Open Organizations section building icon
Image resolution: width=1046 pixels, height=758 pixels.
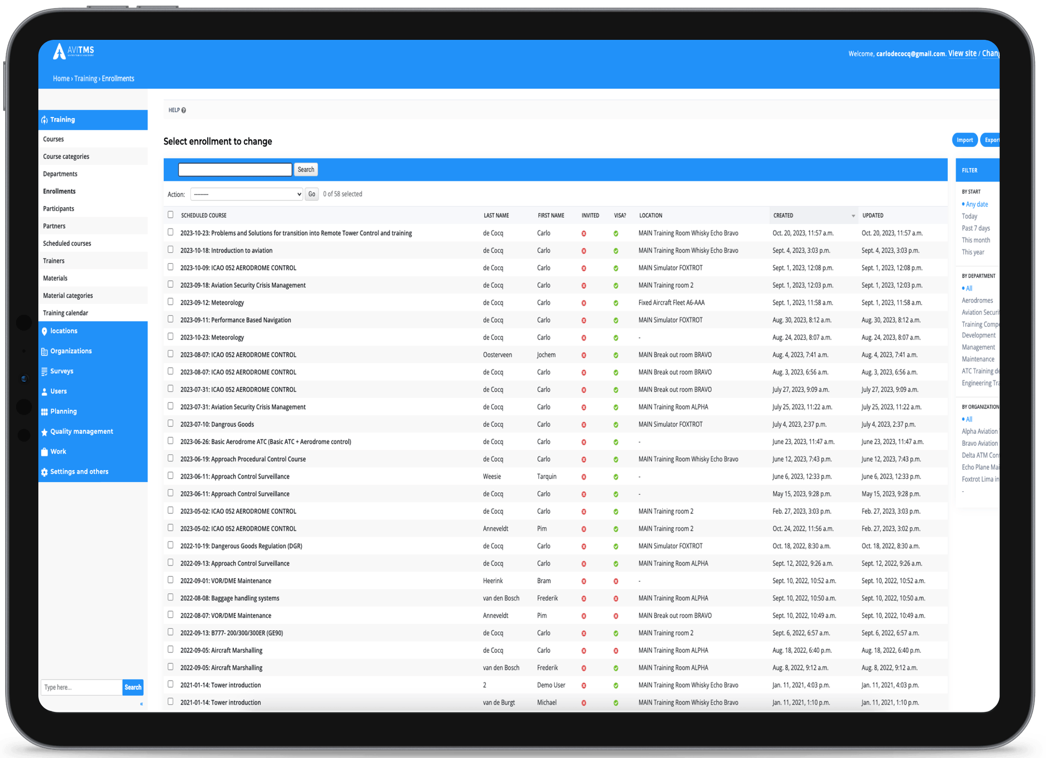click(44, 352)
